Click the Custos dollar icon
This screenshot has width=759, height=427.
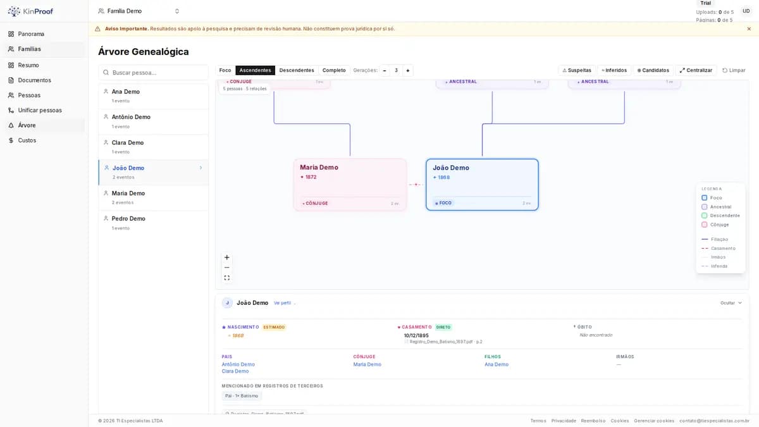click(11, 140)
